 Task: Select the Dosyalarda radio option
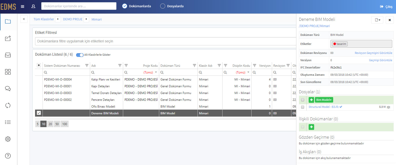(x=163, y=6)
